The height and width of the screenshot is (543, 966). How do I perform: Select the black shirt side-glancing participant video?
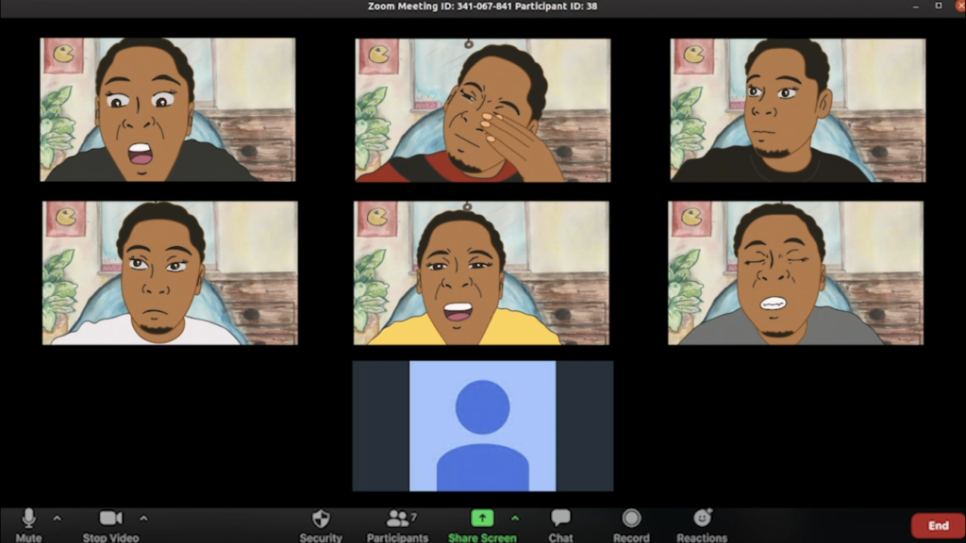(798, 110)
